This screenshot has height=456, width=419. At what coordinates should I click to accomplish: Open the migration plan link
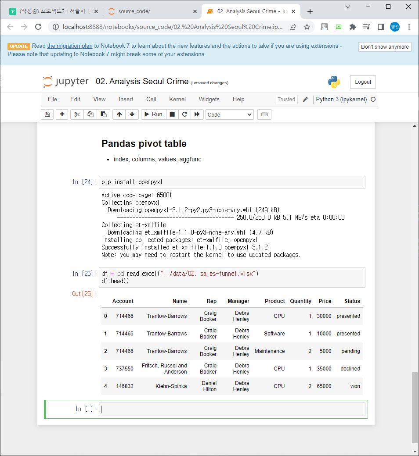[x=70, y=46]
